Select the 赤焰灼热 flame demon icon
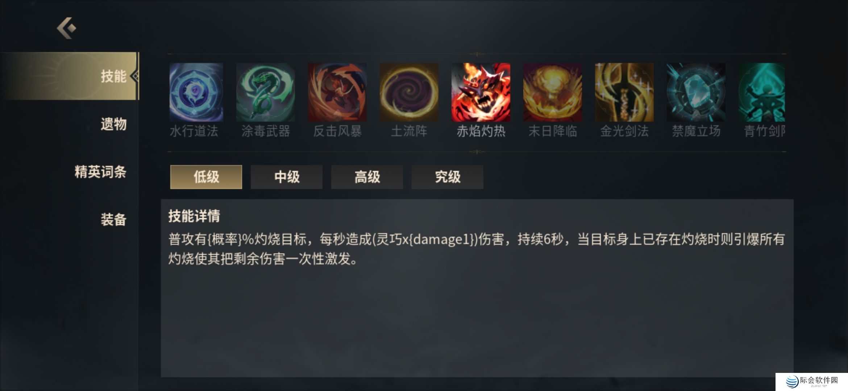Image resolution: width=848 pixels, height=391 pixels. point(481,92)
